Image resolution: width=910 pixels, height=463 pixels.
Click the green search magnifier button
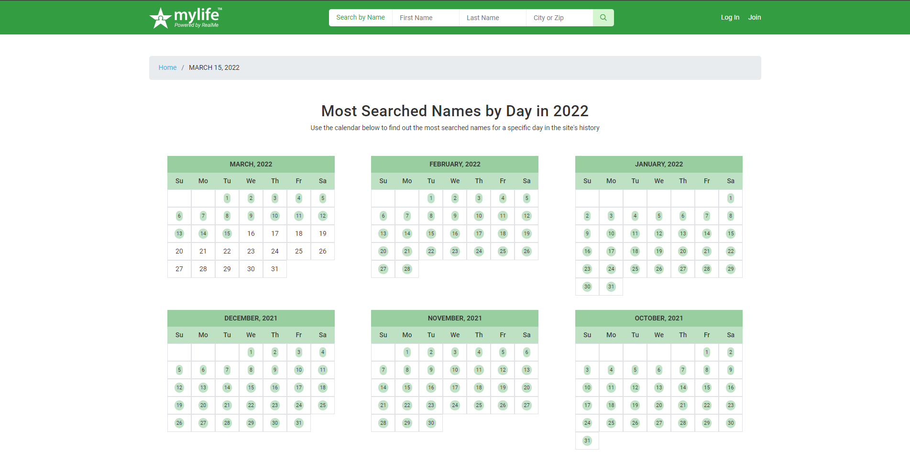point(603,18)
